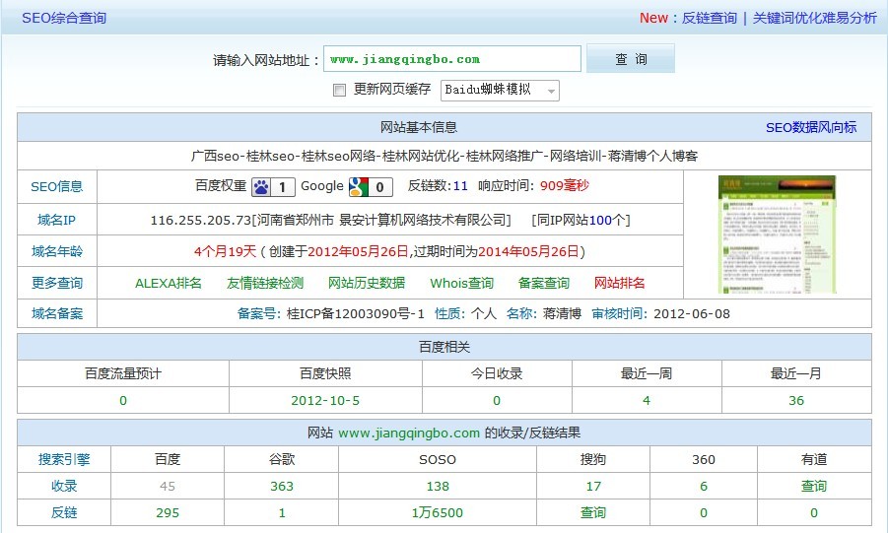Open the Baidu蜘蛛模拟 dropdown
The image size is (888, 533).
500,90
